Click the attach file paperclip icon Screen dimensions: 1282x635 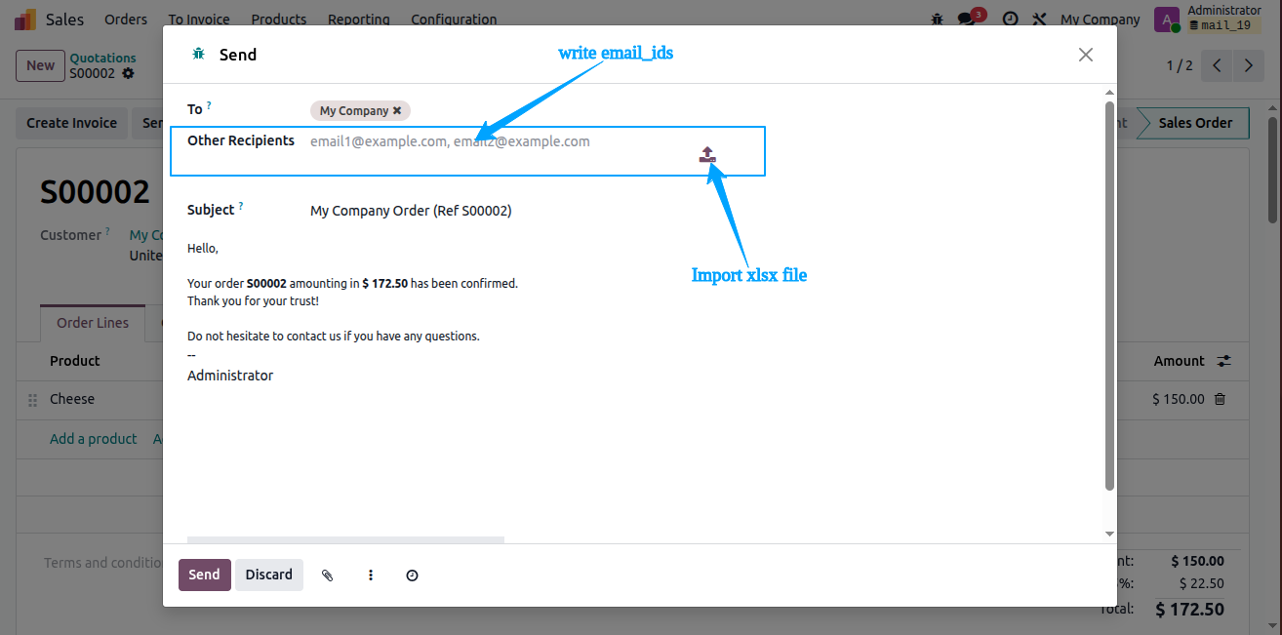pyautogui.click(x=328, y=575)
